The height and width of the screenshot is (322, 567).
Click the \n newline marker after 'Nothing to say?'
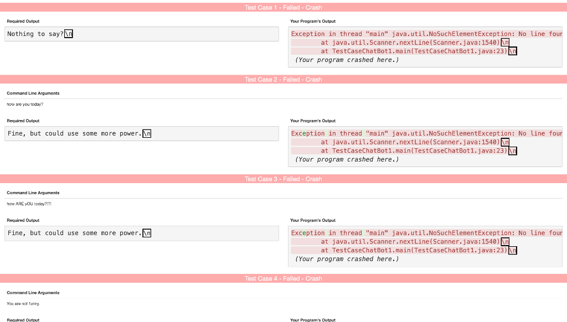pyautogui.click(x=68, y=34)
